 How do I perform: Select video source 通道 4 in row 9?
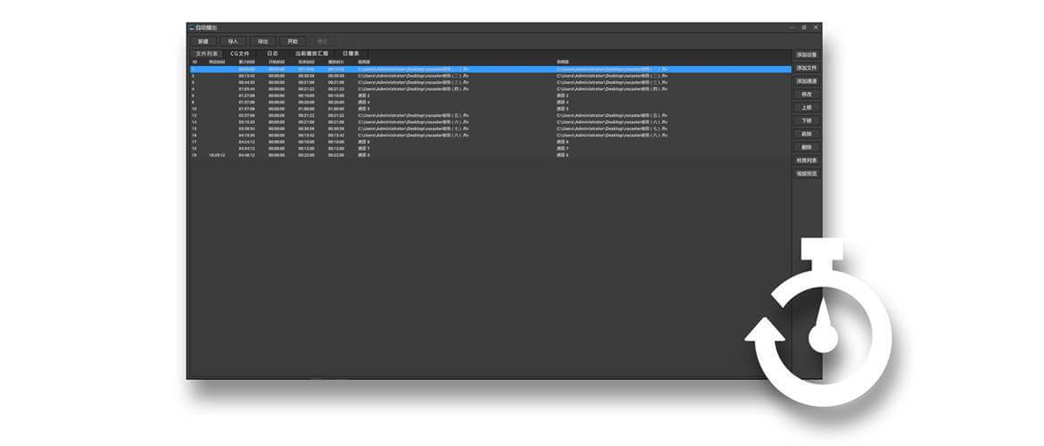pyautogui.click(x=363, y=102)
